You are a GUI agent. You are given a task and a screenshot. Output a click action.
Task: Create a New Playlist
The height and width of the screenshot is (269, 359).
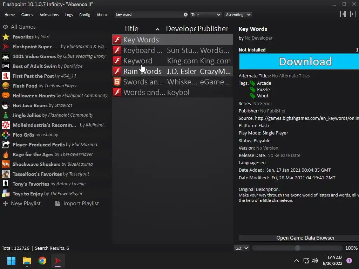[x=22, y=204]
